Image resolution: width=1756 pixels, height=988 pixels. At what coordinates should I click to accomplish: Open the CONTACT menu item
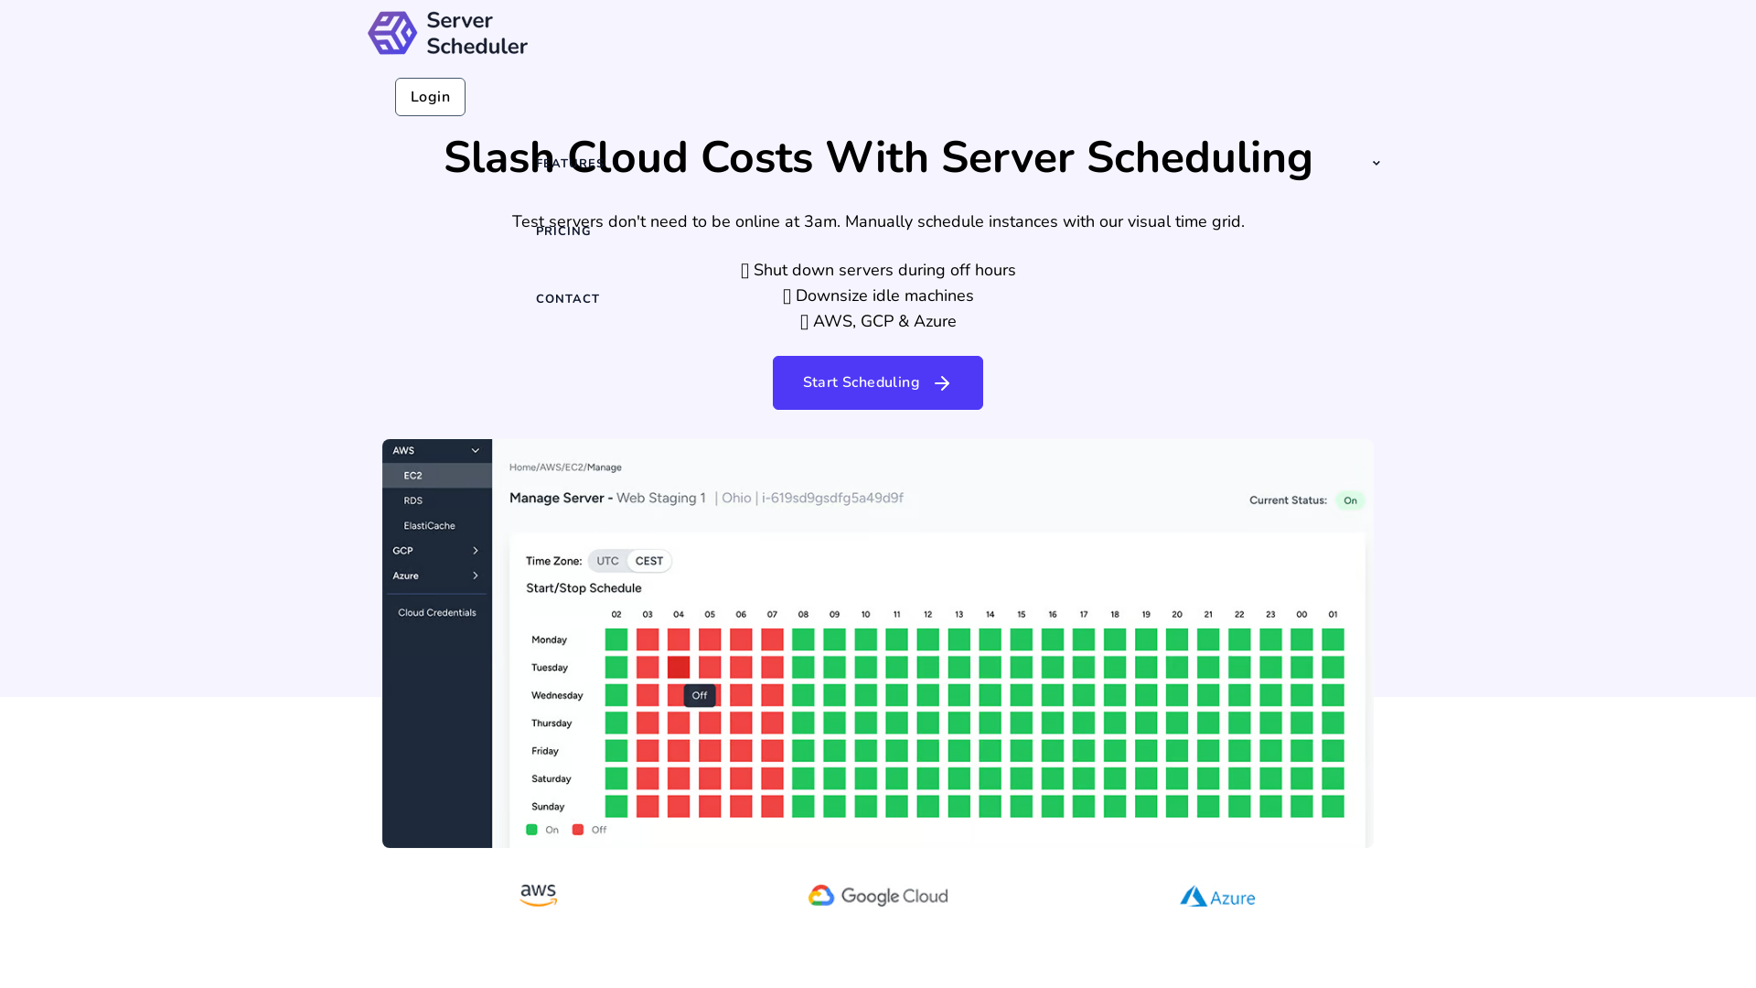pos(568,299)
